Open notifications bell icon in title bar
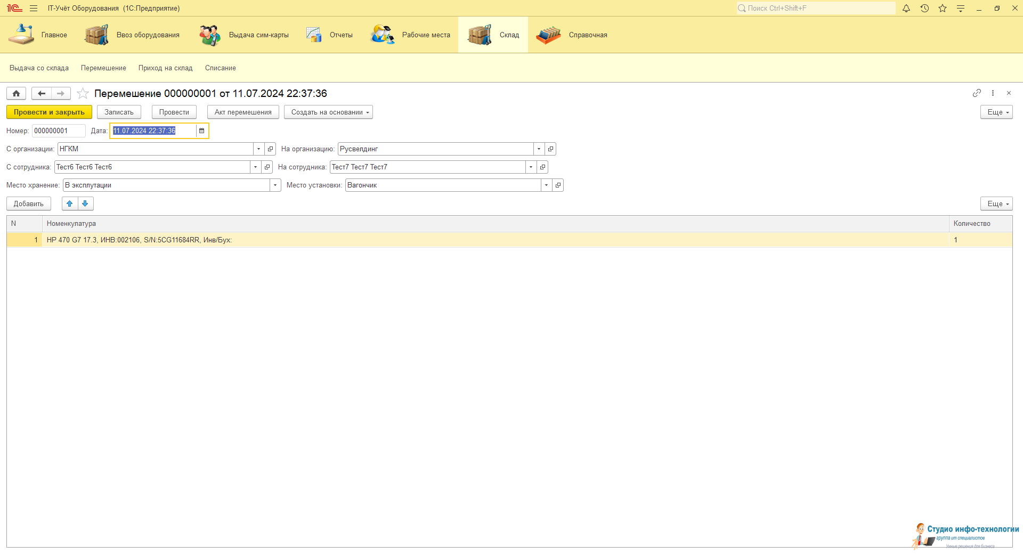 (906, 9)
